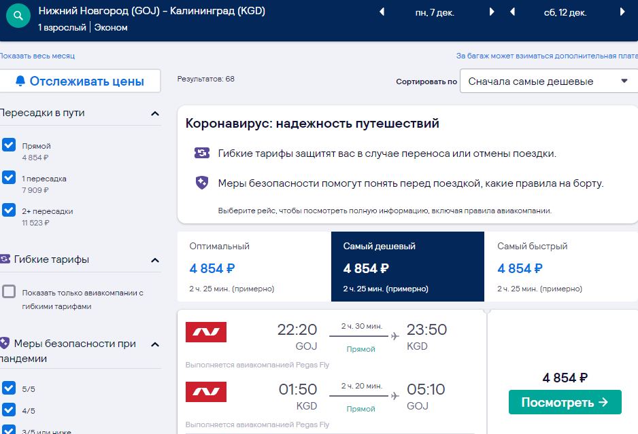Screen dimensions: 638x434
Task: Enable show only flexible fare airlines
Action: [x=9, y=291]
